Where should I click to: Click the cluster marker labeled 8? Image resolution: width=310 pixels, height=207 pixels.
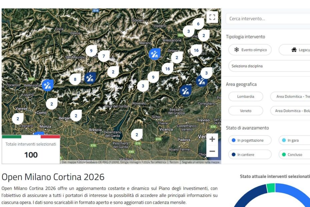(x=75, y=80)
